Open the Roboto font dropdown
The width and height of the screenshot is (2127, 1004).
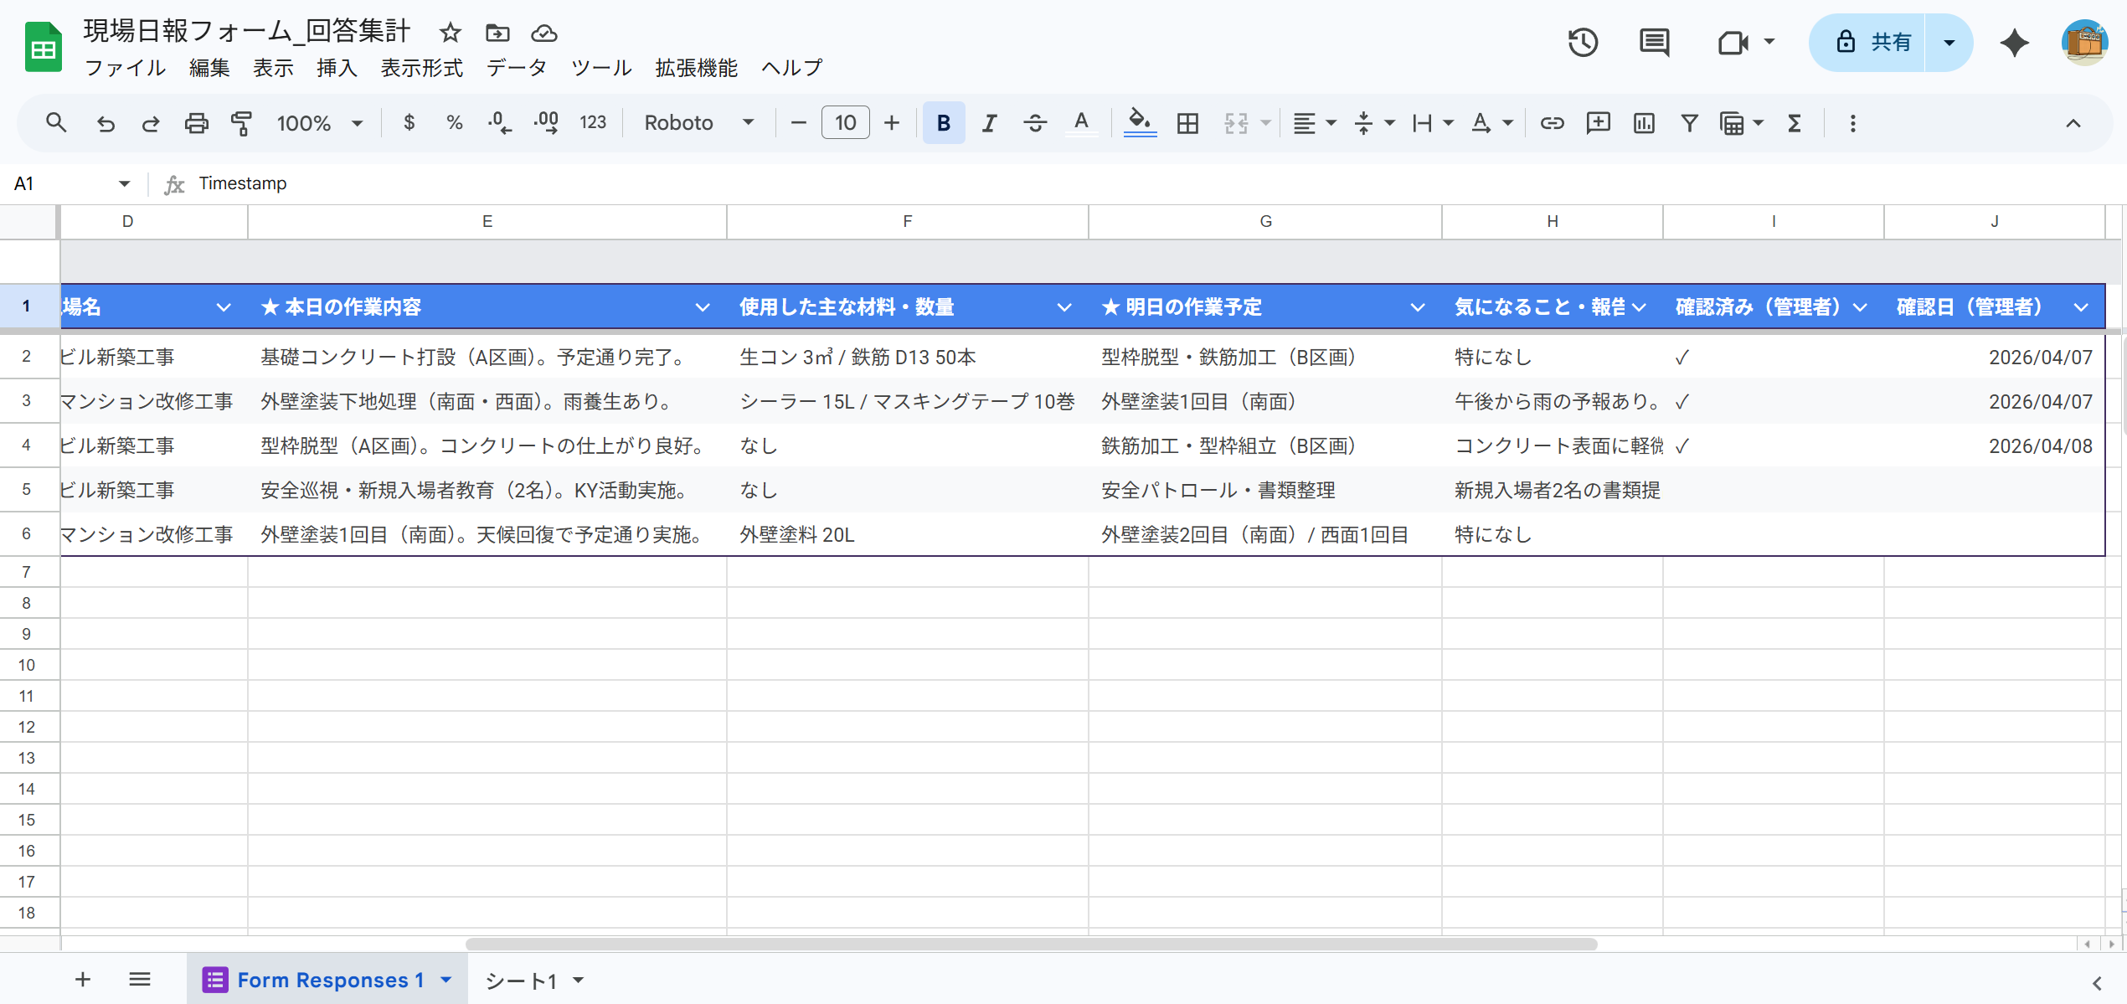[698, 123]
